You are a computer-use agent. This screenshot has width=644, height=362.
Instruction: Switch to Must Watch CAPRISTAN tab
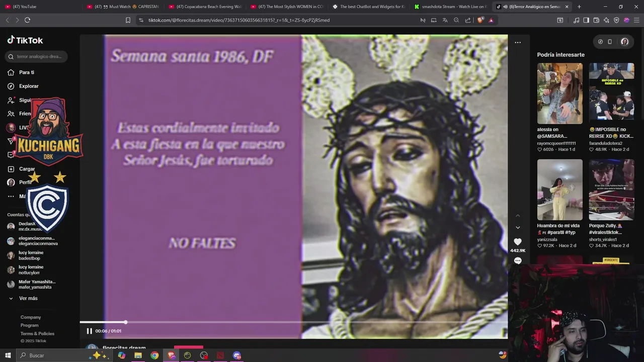pyautogui.click(x=122, y=7)
